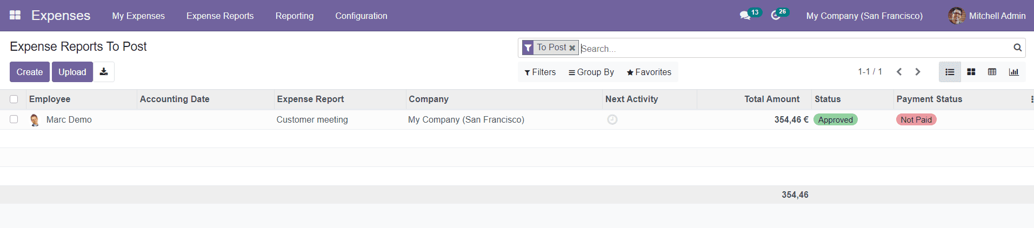Open Mitchell Admin user menu
1034x228 pixels.
click(x=987, y=16)
